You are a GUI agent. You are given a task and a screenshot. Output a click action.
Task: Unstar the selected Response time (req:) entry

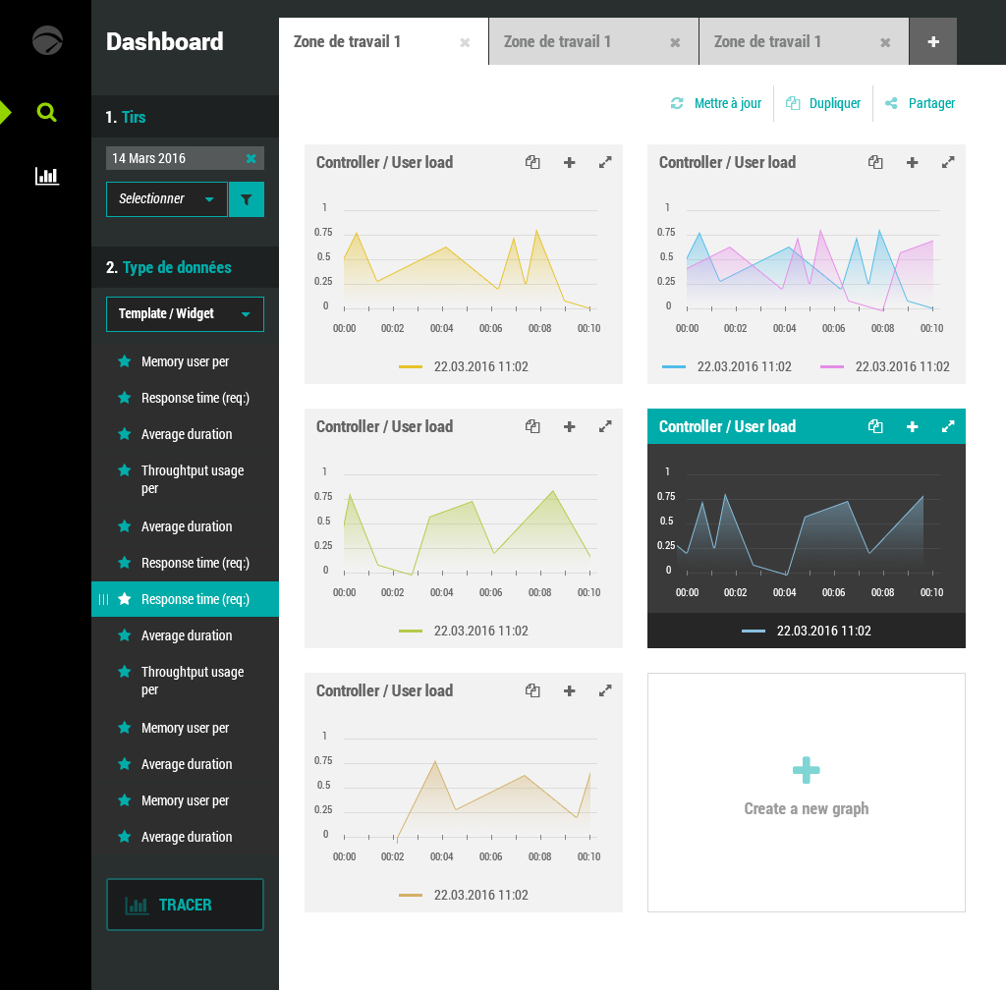tap(124, 599)
